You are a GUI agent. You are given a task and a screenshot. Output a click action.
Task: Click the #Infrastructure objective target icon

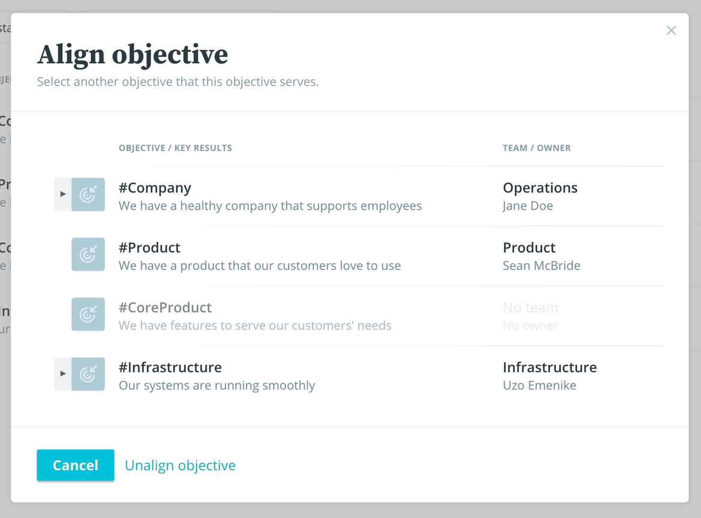[88, 374]
